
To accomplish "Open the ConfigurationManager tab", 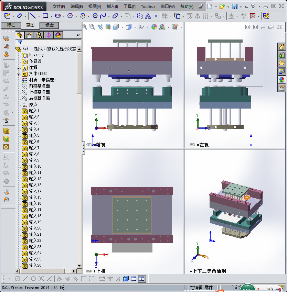I will click(39, 35).
